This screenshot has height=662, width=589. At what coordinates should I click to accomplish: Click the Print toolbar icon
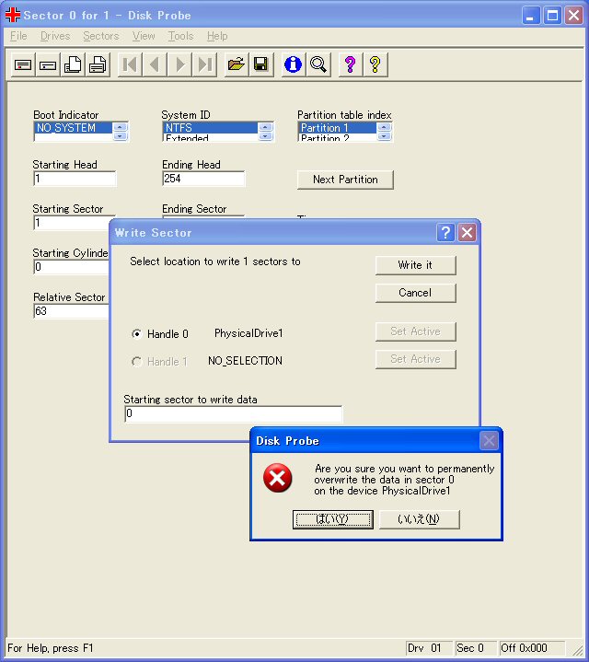(98, 64)
